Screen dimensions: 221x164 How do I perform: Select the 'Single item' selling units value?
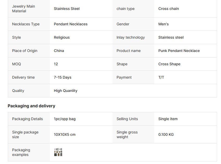point(168,119)
